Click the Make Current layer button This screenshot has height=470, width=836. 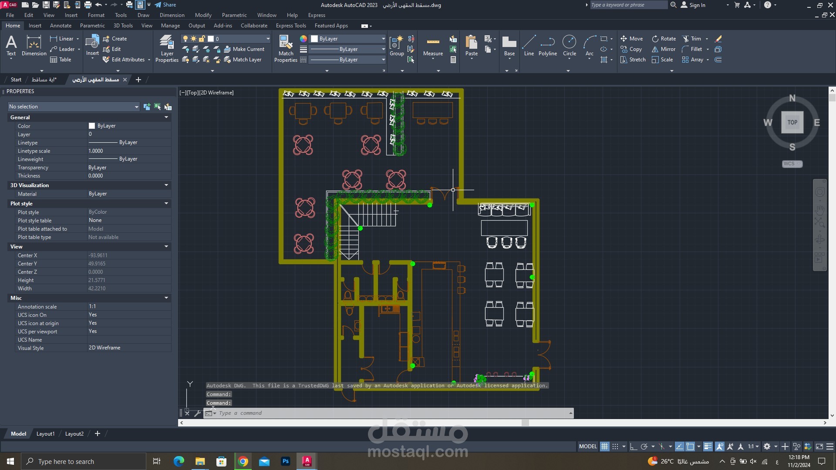244,49
